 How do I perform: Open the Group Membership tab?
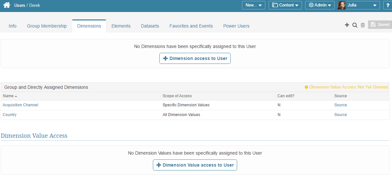click(x=47, y=26)
